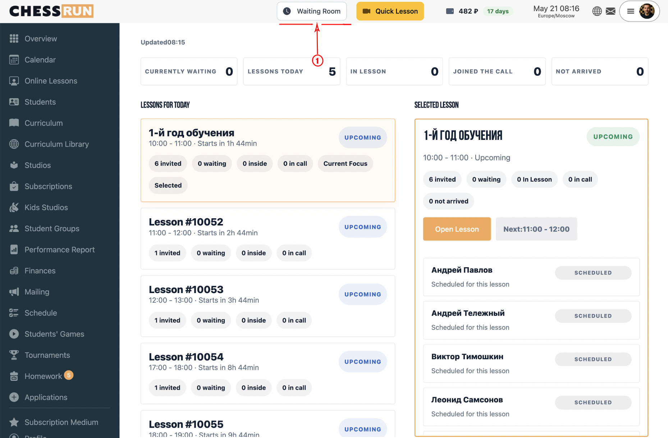Jump to Next 11:00 - 12:00 lesson
Image resolution: width=668 pixels, height=438 pixels.
pyautogui.click(x=536, y=229)
